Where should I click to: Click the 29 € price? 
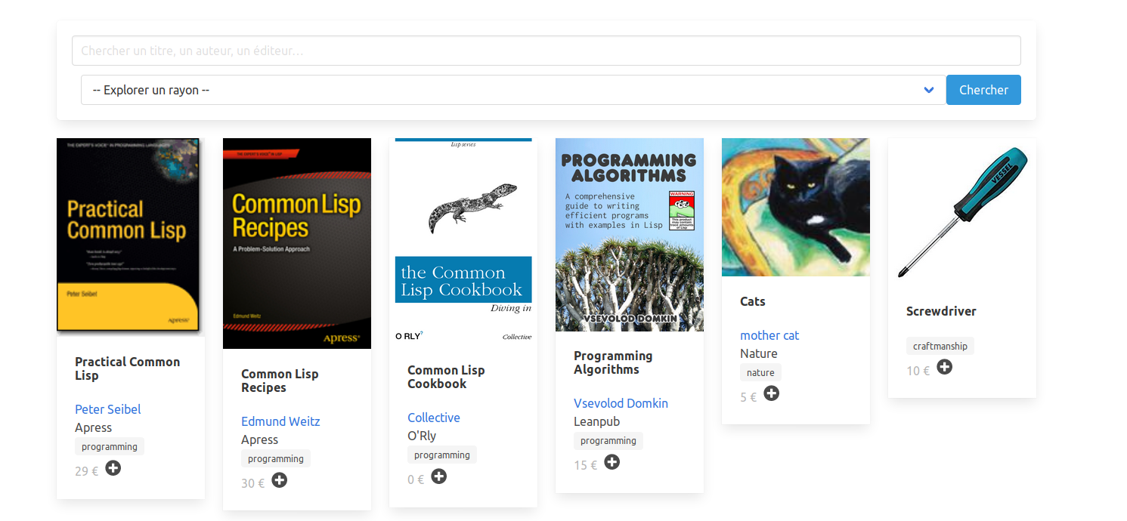[x=87, y=471]
